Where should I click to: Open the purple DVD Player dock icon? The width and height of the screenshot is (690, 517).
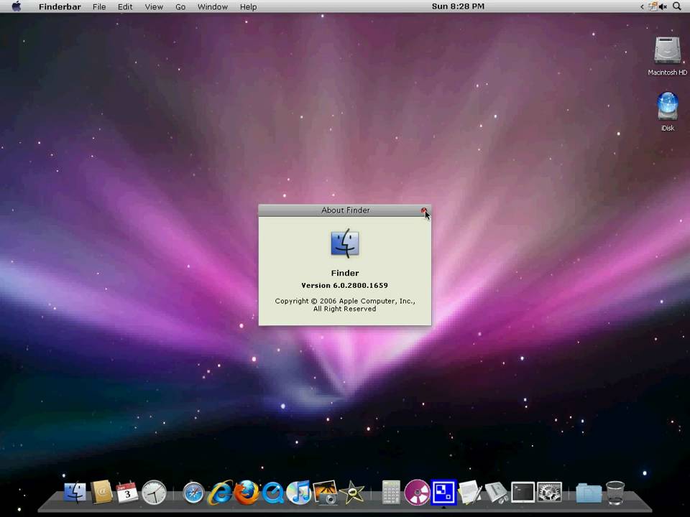pyautogui.click(x=417, y=493)
